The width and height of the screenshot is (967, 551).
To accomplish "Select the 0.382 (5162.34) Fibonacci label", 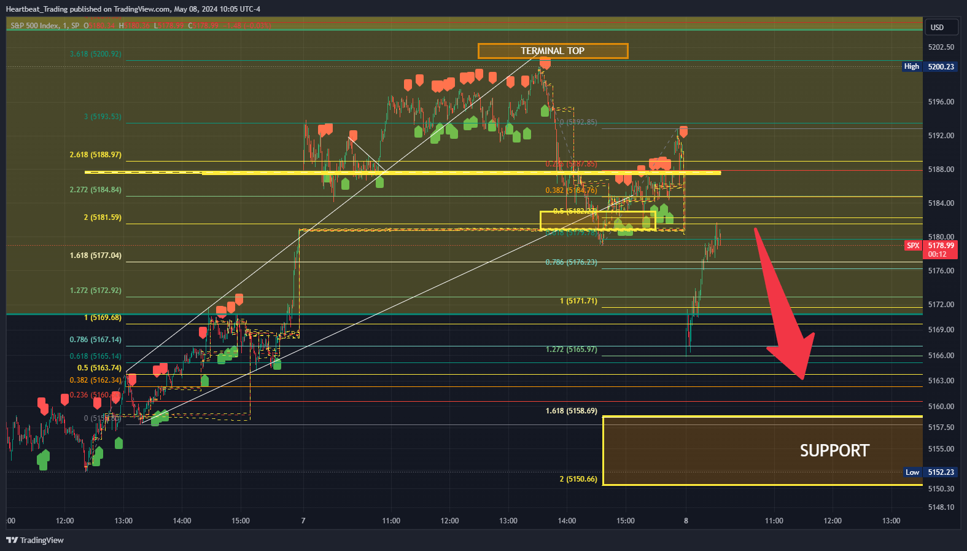I will point(96,380).
